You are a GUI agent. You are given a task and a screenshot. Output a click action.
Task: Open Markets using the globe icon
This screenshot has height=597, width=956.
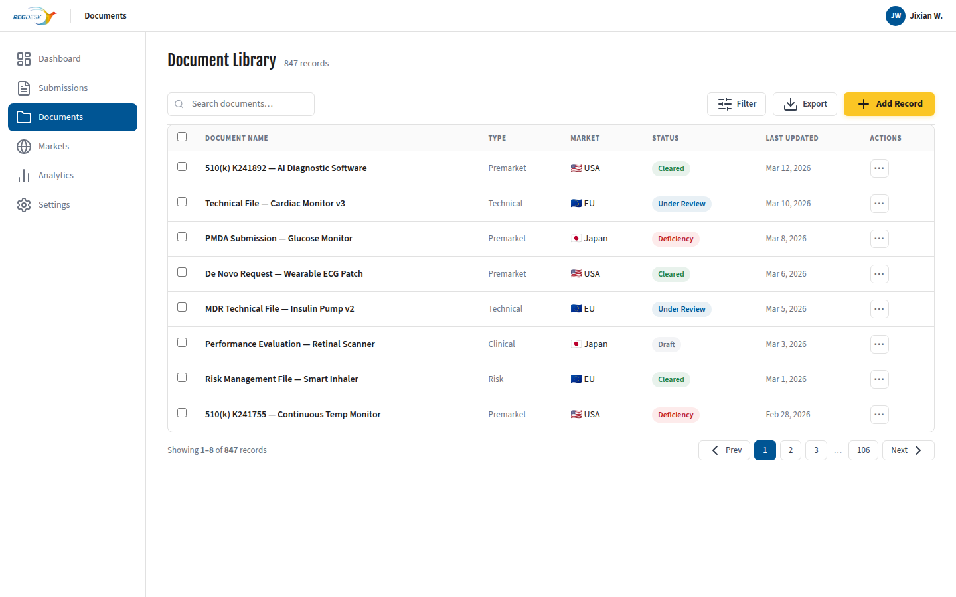[x=24, y=146]
